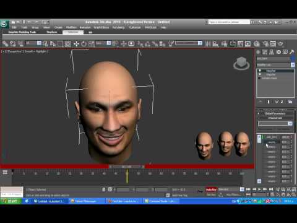
Task: Activate the Select and Move tool
Action: [x=76, y=43]
